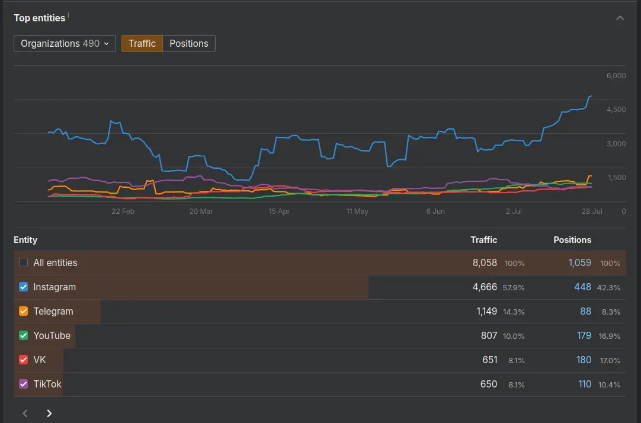Click Telegram traffic value 1,149

coord(486,312)
